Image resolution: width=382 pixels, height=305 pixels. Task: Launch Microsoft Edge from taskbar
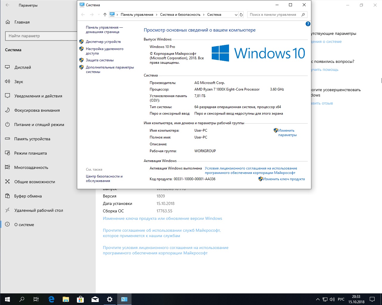point(51,299)
